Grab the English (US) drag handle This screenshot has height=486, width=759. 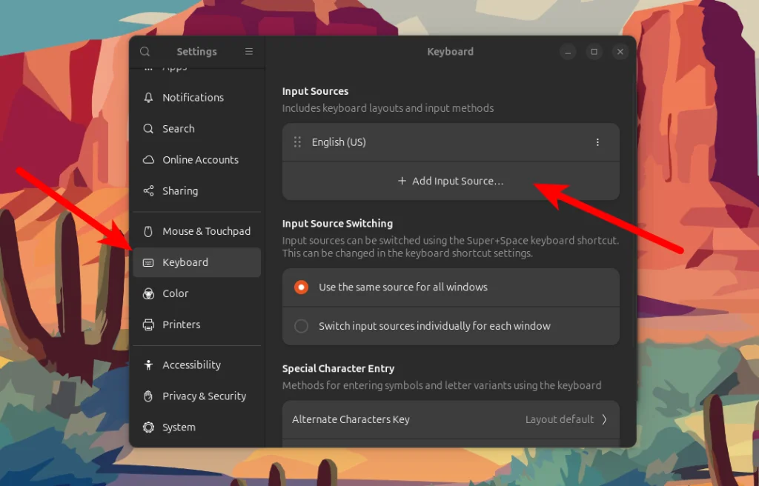[x=296, y=142]
